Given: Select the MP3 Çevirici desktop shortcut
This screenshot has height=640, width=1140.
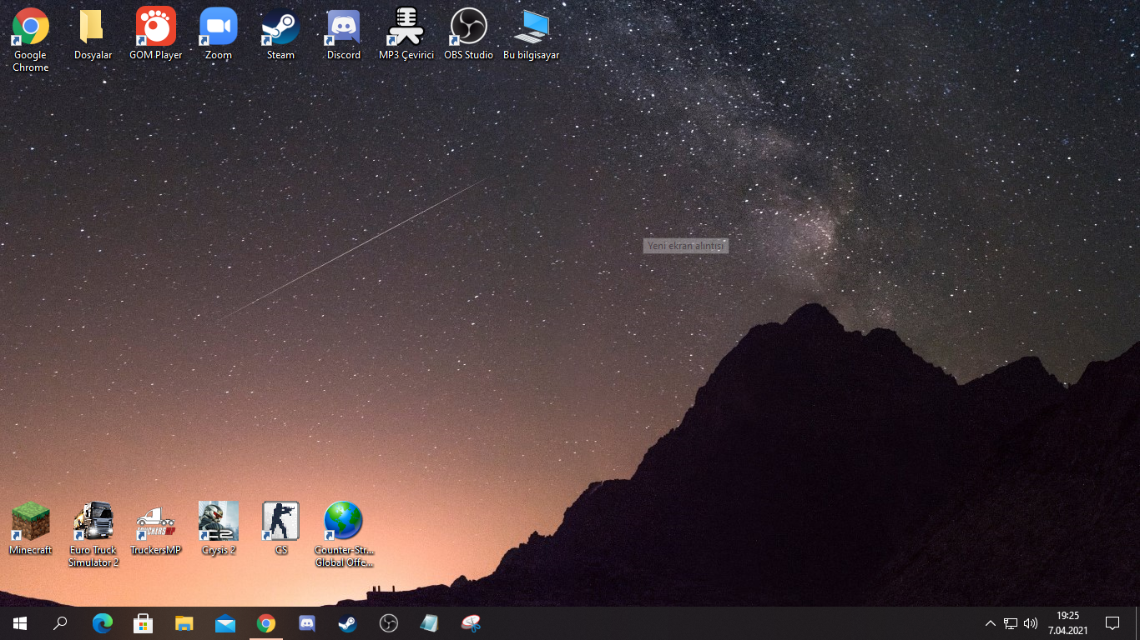Looking at the screenshot, I should [x=406, y=33].
